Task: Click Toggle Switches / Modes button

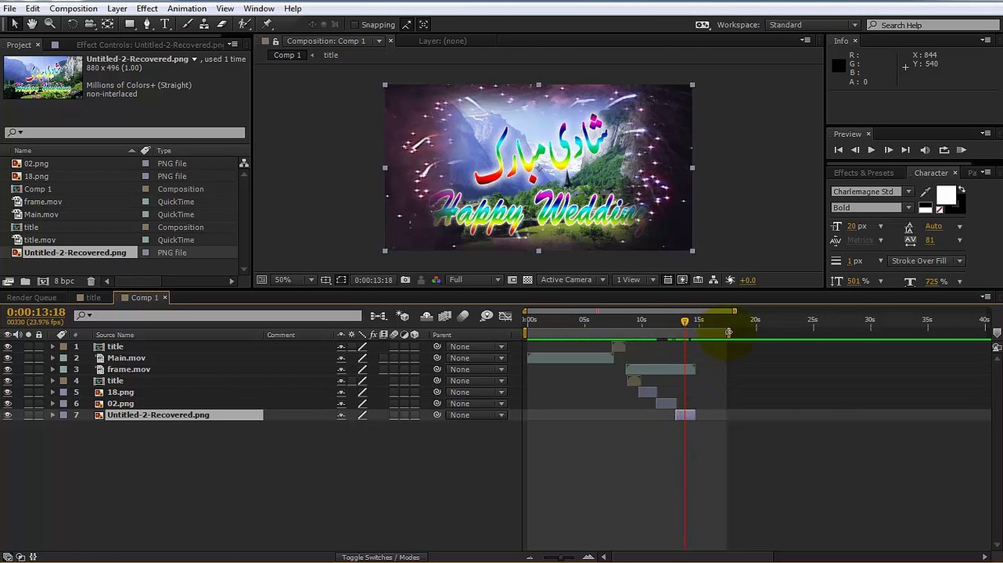Action: point(380,557)
